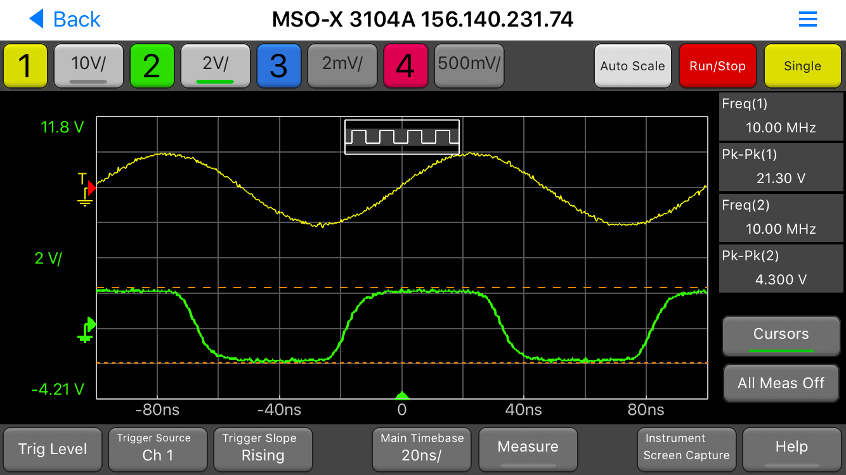Image resolution: width=846 pixels, height=475 pixels.
Task: Select the lower orange dotted cursor line
Action: [401, 363]
